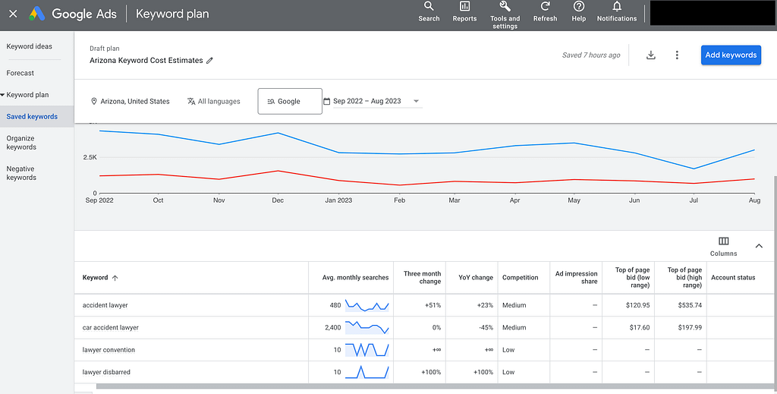Sort by Avg. monthly searches header

pyautogui.click(x=355, y=278)
